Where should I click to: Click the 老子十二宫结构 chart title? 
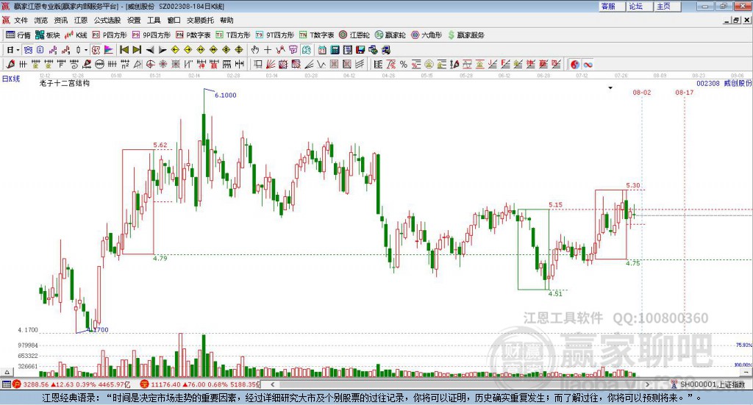point(65,83)
